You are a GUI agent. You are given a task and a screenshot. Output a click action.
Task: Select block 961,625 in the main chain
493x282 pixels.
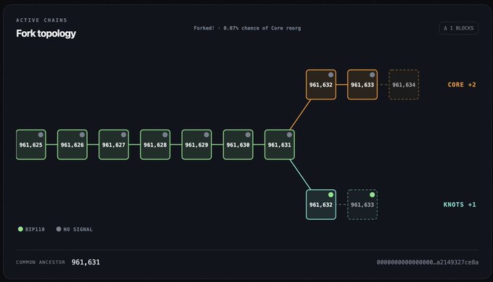pos(30,144)
